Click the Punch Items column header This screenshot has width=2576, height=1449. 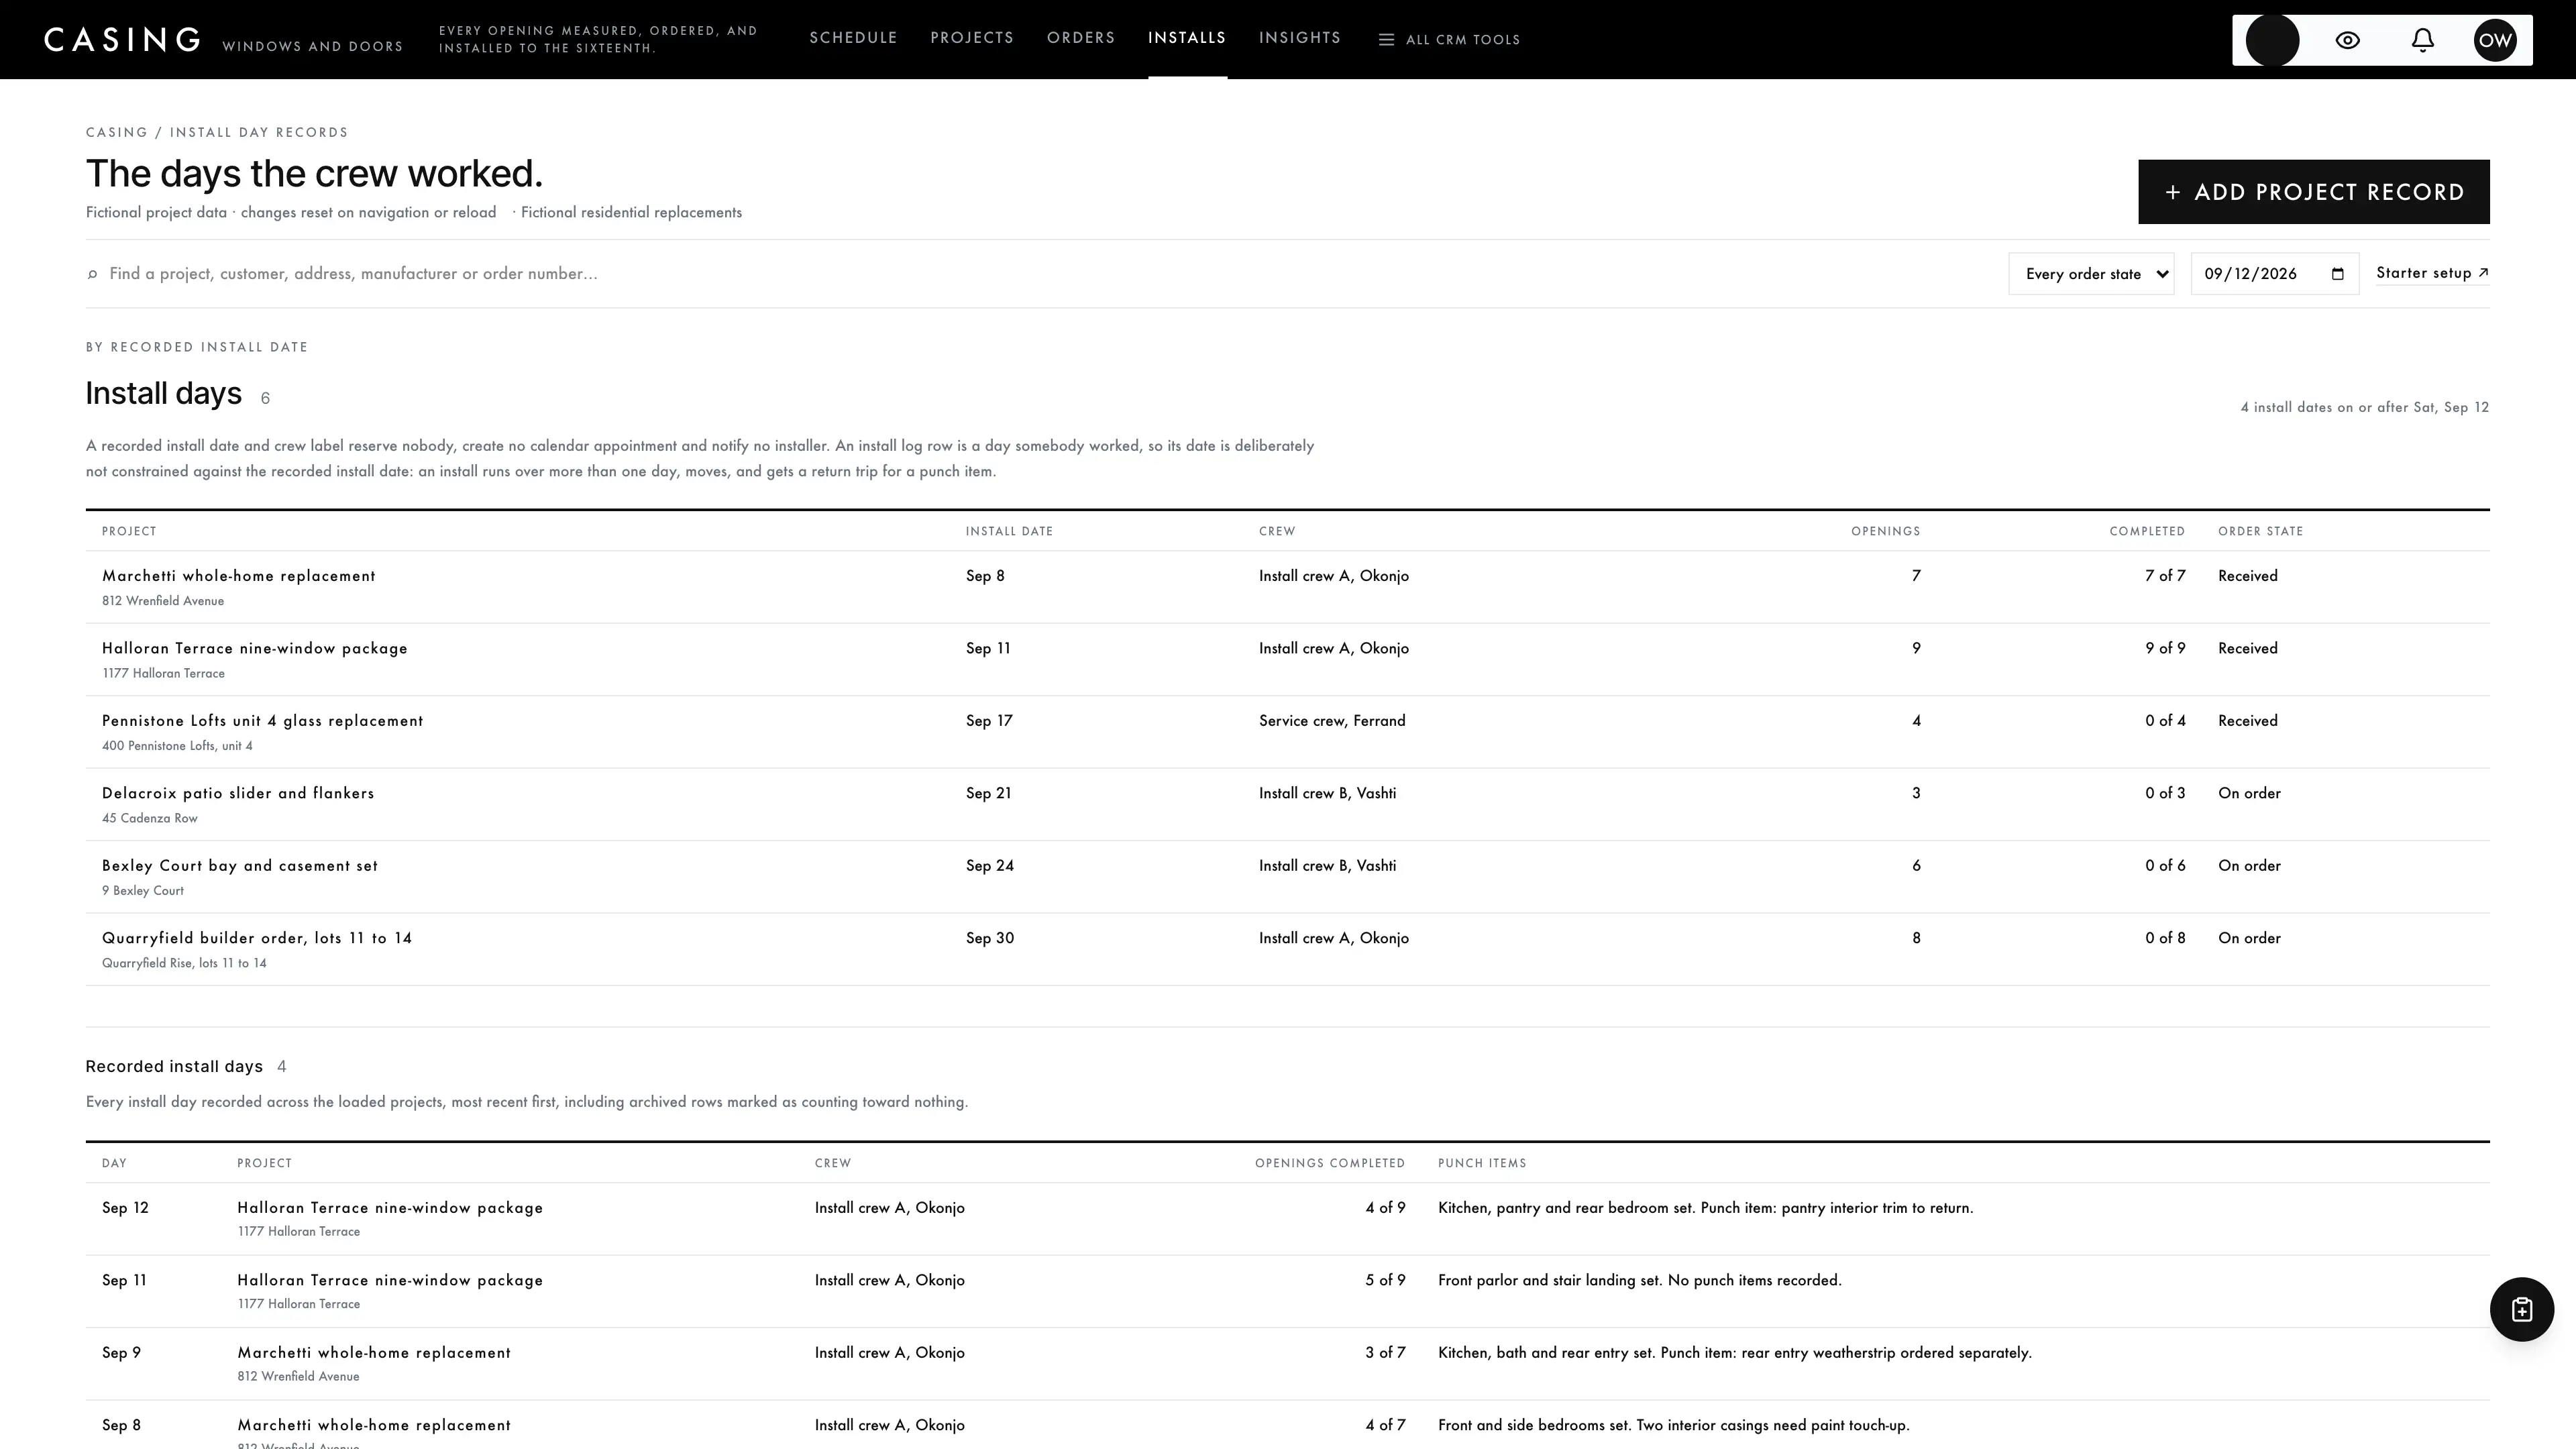click(x=1482, y=1163)
